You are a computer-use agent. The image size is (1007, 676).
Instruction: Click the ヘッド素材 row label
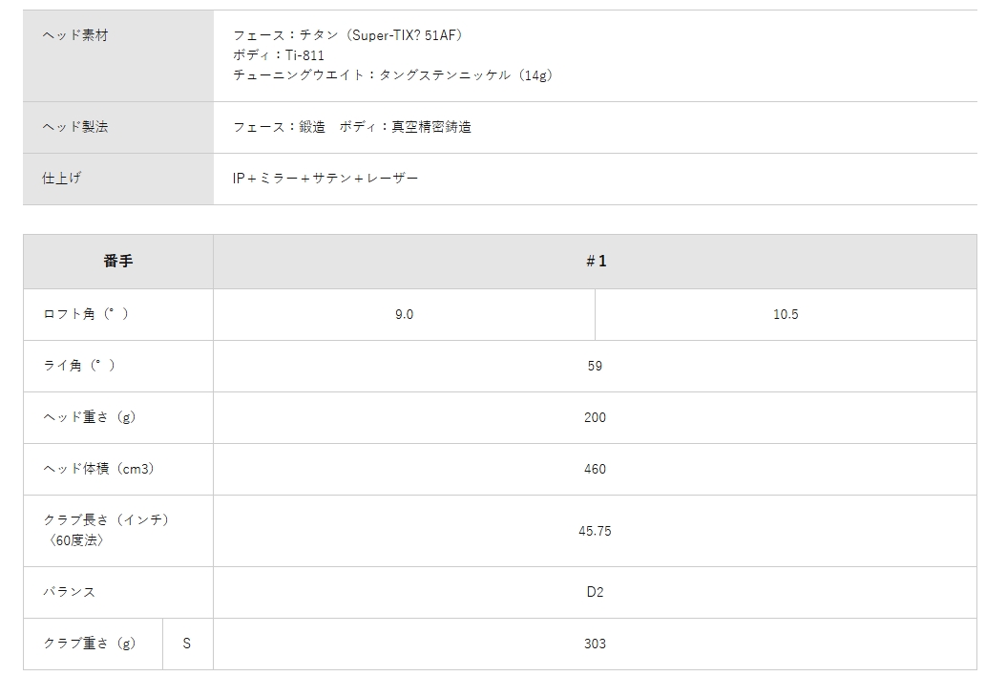(75, 35)
